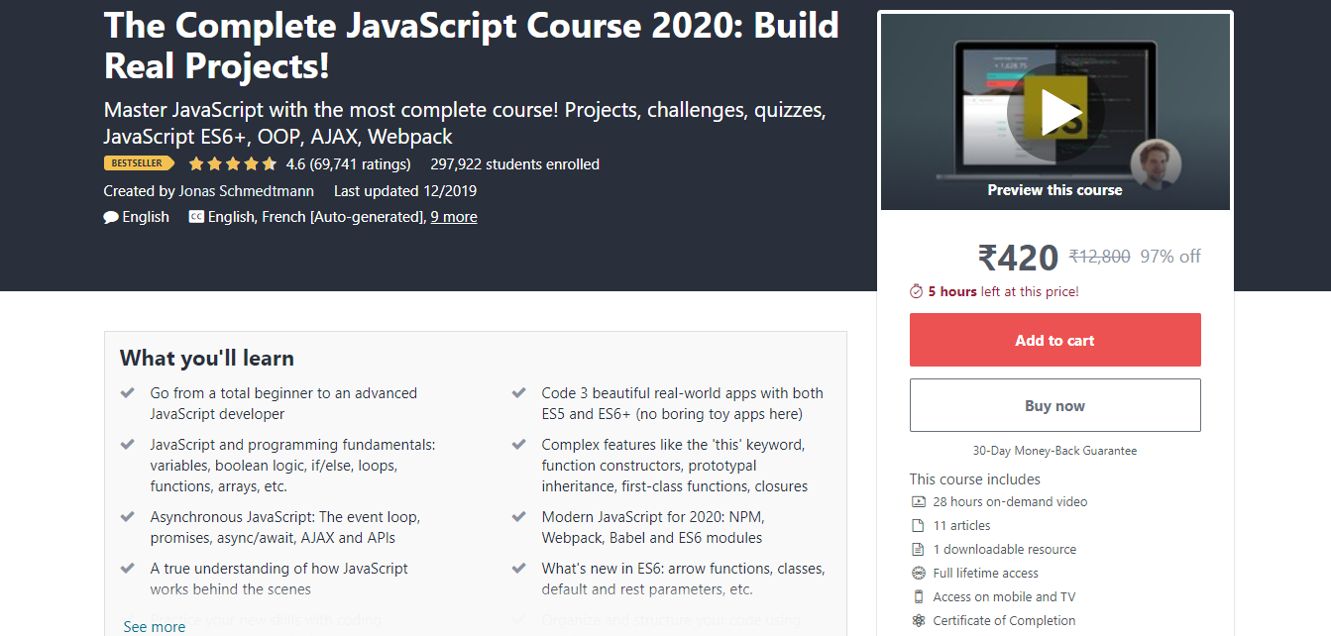The height and width of the screenshot is (636, 1331).
Task: Click 'This course includes' heading
Action: (x=975, y=479)
